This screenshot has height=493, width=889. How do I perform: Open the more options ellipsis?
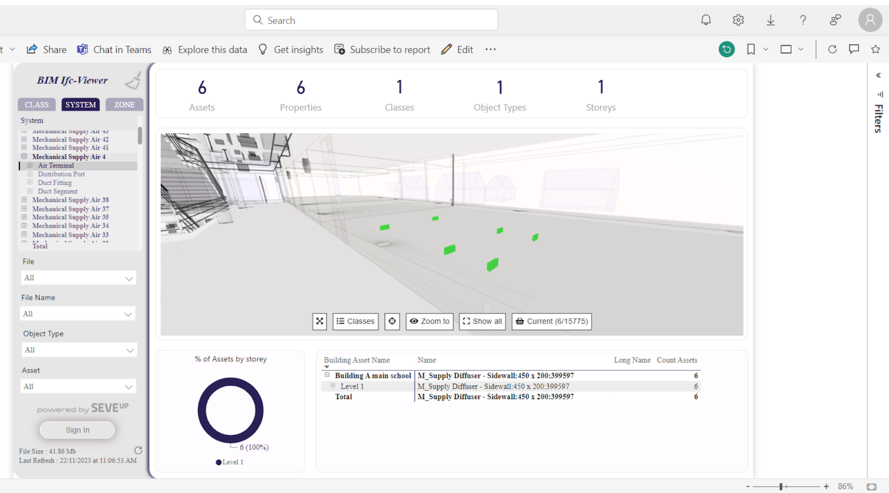pyautogui.click(x=490, y=49)
